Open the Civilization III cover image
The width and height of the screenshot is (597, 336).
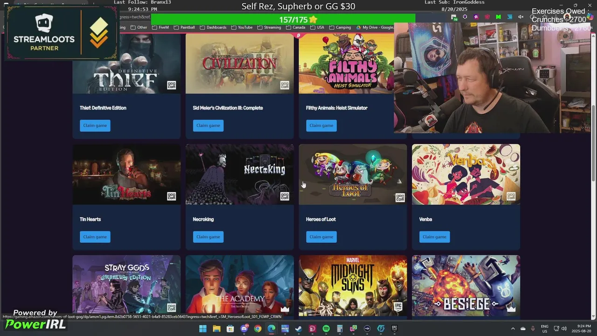(x=240, y=63)
